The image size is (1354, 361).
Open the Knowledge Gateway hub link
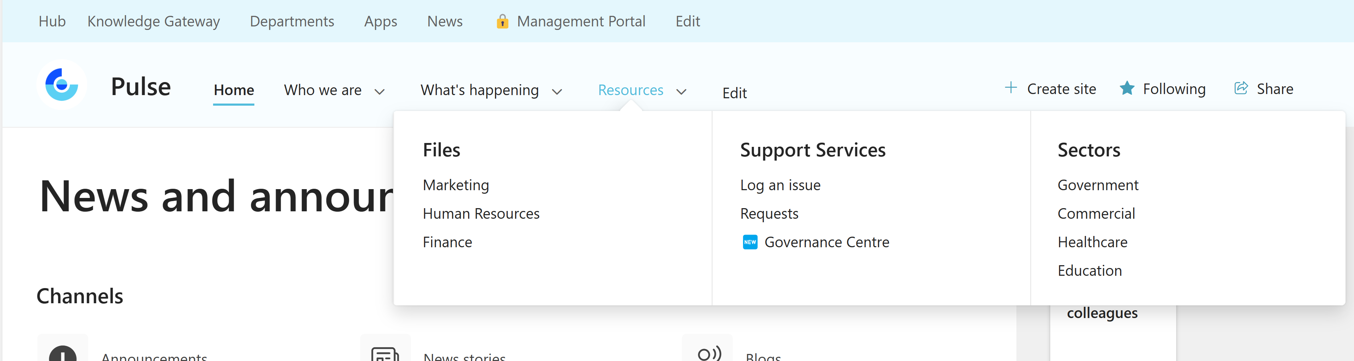pos(153,21)
